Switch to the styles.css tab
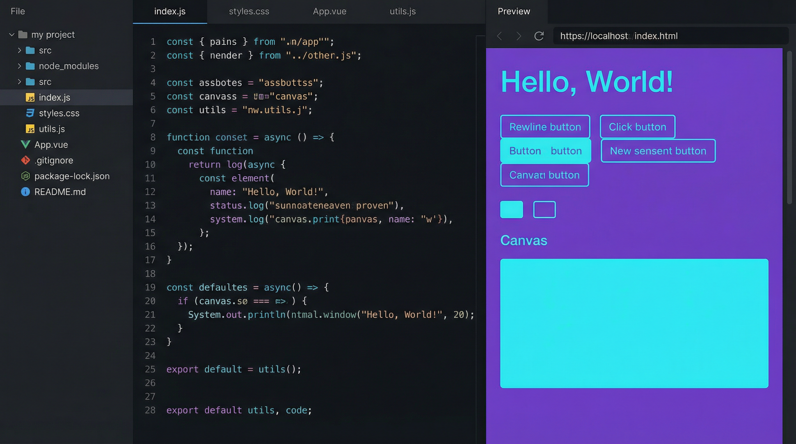796x444 pixels. click(249, 12)
